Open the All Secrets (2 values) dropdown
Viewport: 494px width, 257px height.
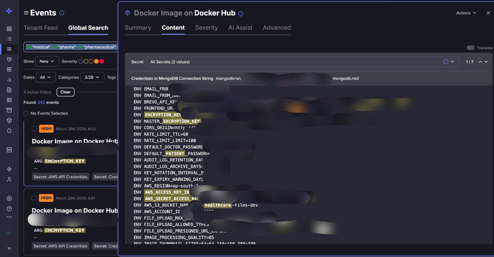tap(303, 62)
